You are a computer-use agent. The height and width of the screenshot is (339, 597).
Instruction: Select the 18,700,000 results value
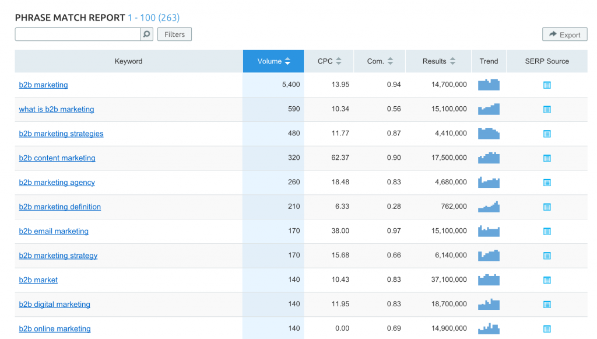449,304
